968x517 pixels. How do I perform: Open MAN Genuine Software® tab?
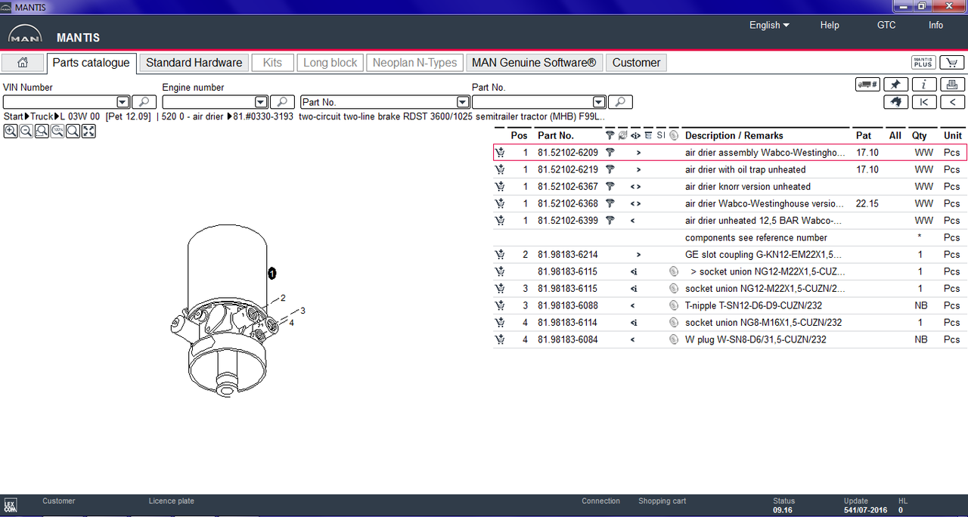pyautogui.click(x=534, y=63)
